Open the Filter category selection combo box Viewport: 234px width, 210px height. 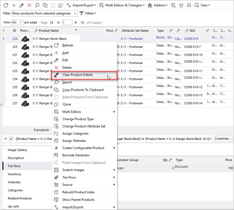44,13
